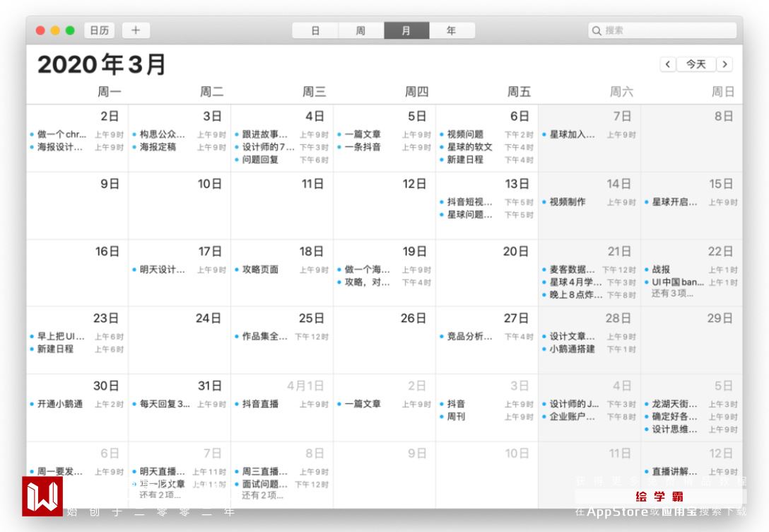Select event 海报定稿 on 3日
Screen dimensions: 769x532
(x=180, y=146)
